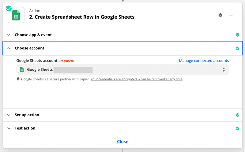Click the Action label above the title
Viewport: 245px width, 152px height.
35,11
